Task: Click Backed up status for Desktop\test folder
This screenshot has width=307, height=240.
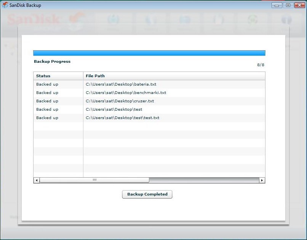Action: pos(47,110)
